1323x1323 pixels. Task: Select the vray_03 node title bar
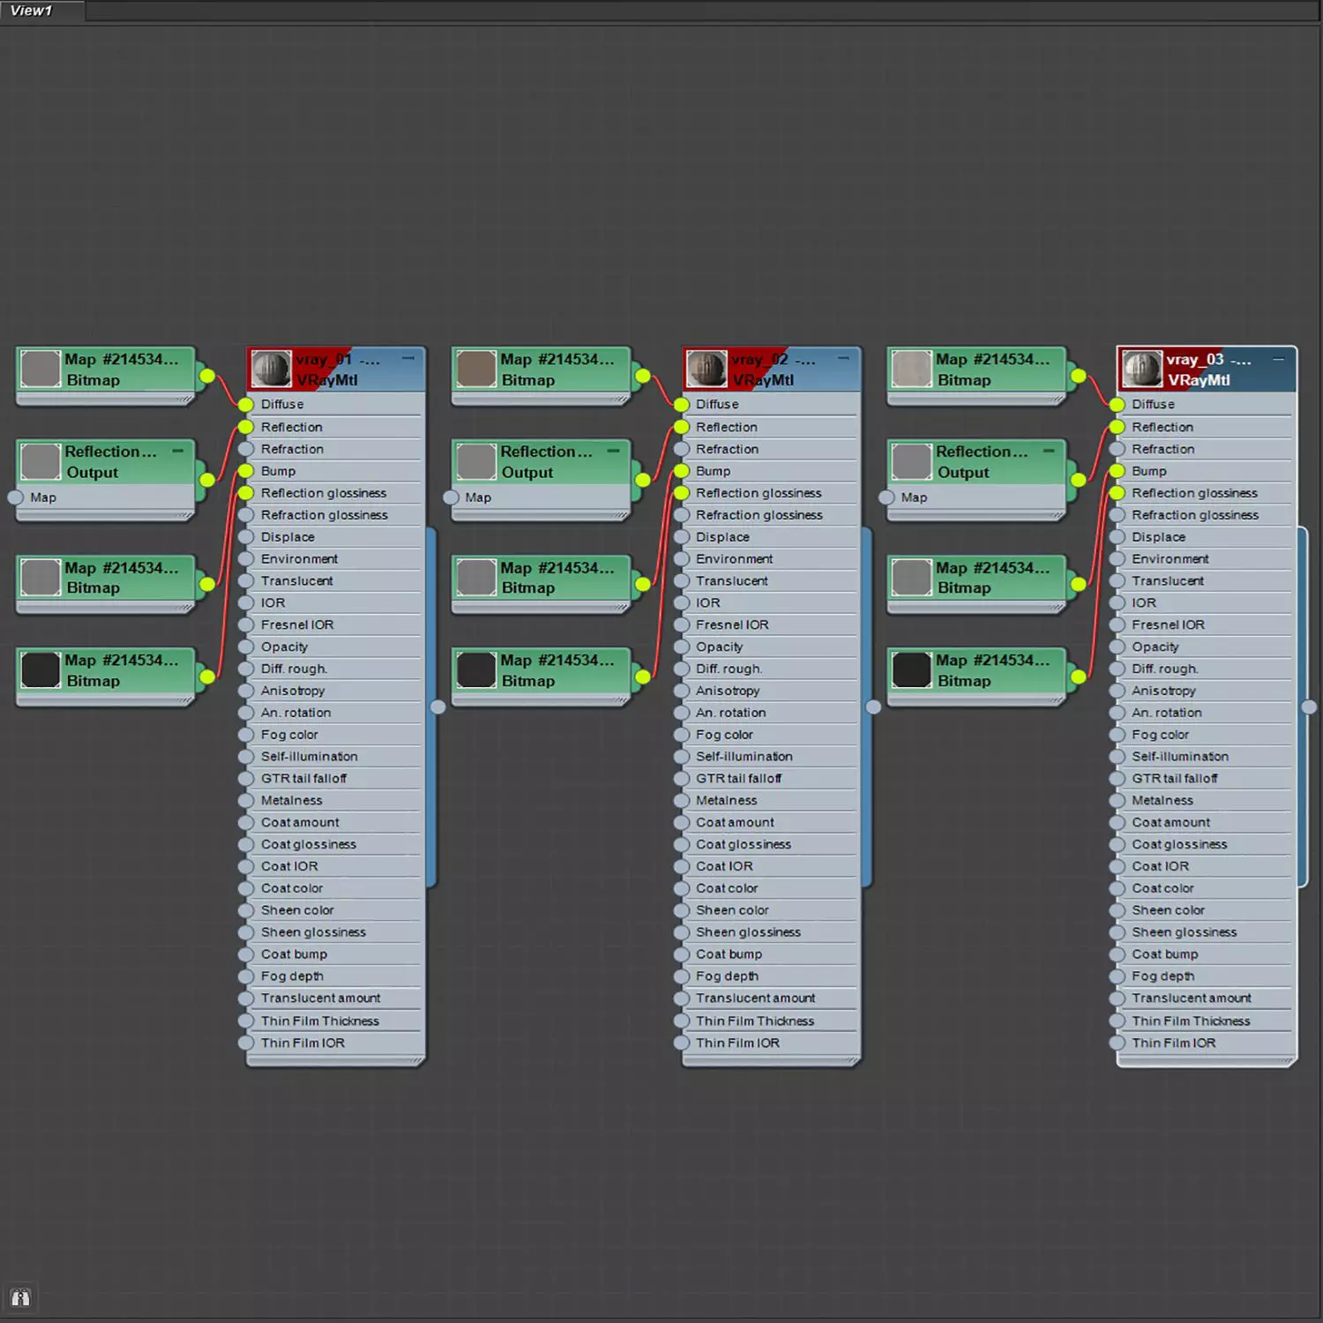click(x=1207, y=370)
